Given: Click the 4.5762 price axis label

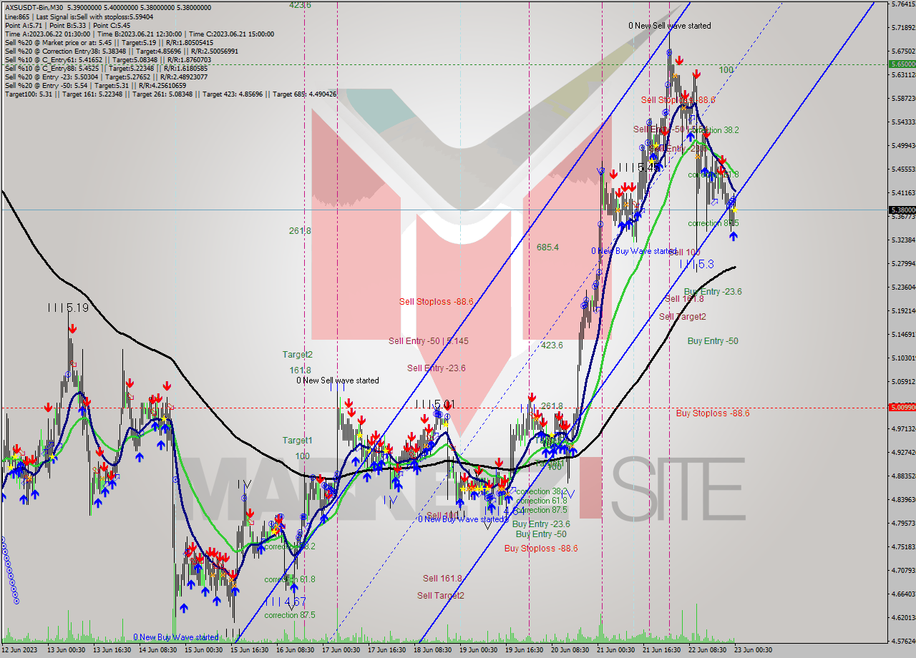Looking at the screenshot, I should coord(903,641).
